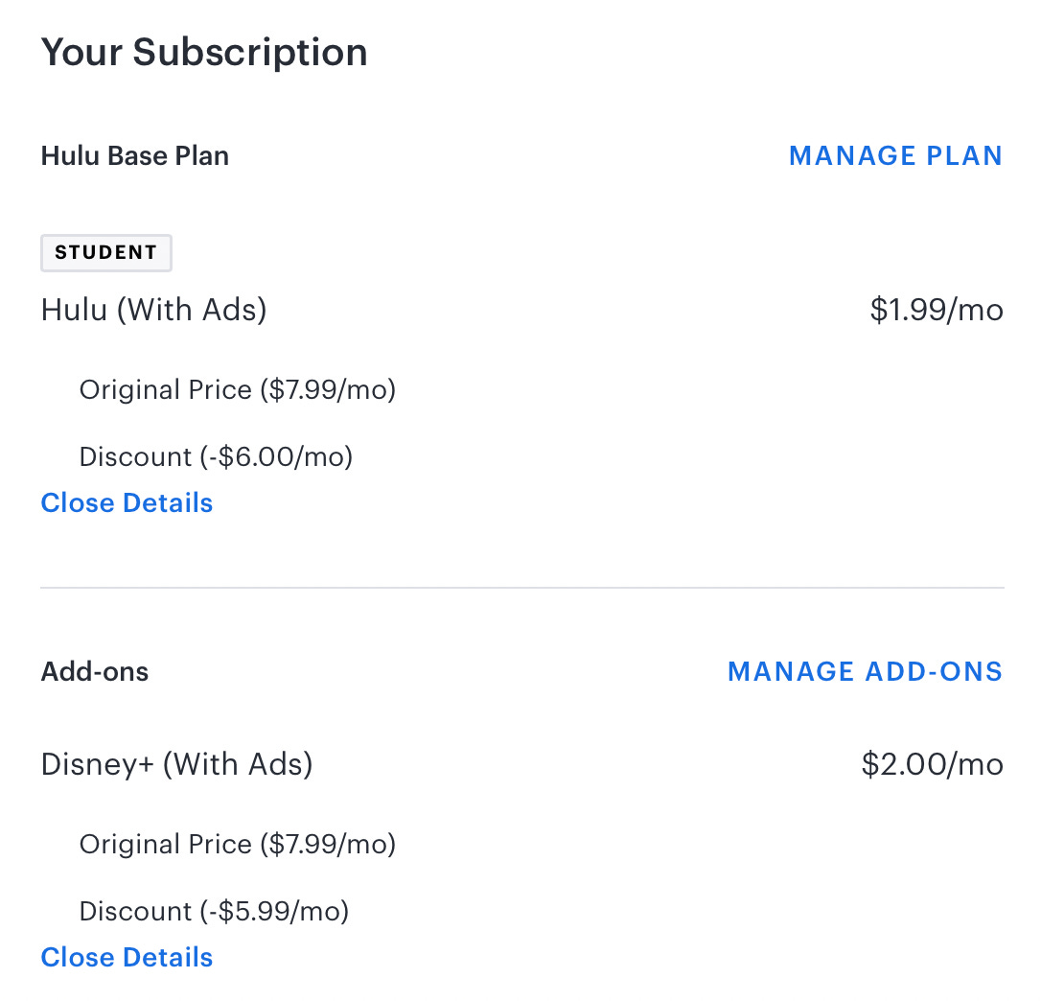Select the Hulu (With Ads) plan row
Screen dimensions: 1041x1001
click(x=153, y=309)
